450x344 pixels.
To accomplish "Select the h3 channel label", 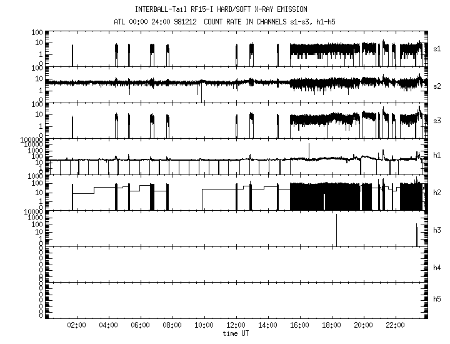I will [x=437, y=230].
